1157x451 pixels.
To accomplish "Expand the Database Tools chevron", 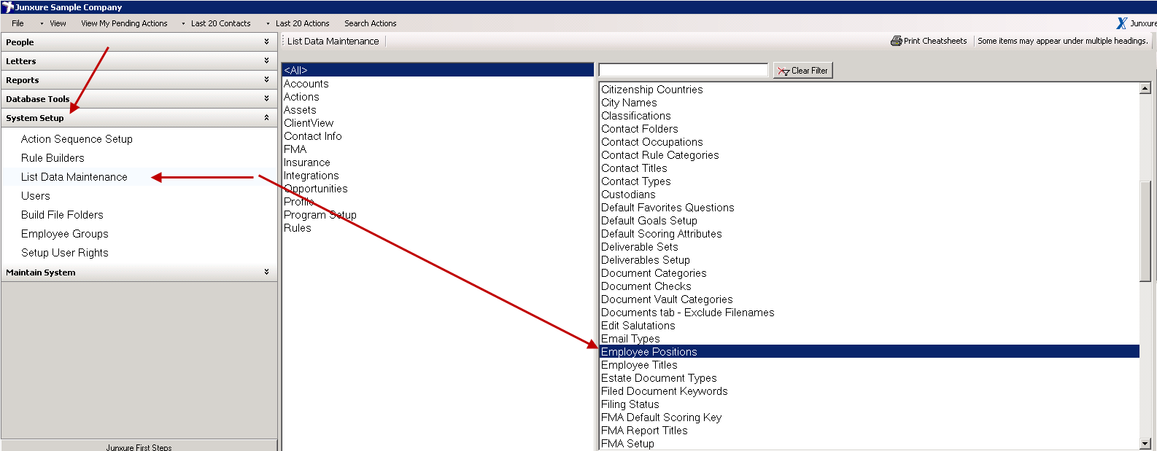I will [x=266, y=99].
